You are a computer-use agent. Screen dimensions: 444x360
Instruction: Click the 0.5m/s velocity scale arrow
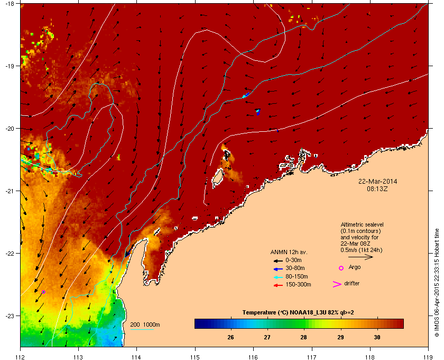click(x=360, y=257)
